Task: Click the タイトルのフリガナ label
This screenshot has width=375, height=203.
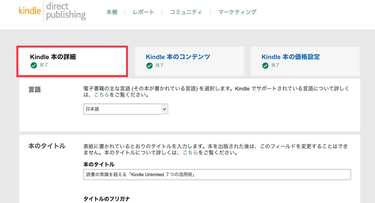Action: pyautogui.click(x=107, y=199)
